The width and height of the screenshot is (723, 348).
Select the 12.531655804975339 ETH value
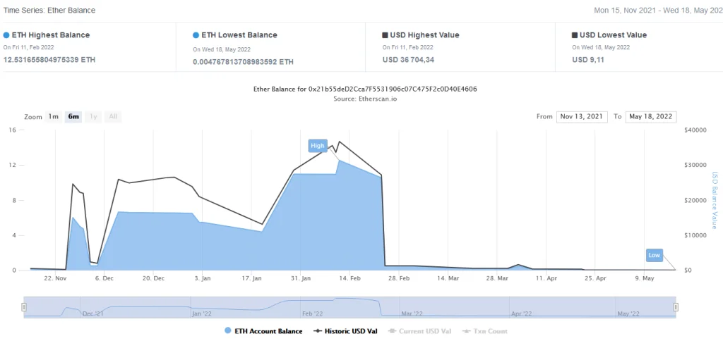tap(49, 60)
